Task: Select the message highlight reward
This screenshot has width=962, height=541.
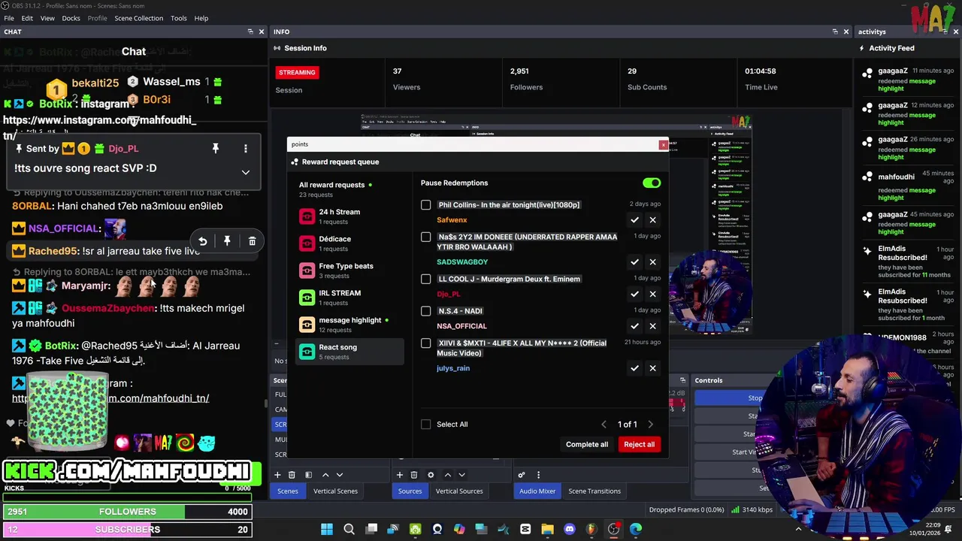Action: coord(349,325)
